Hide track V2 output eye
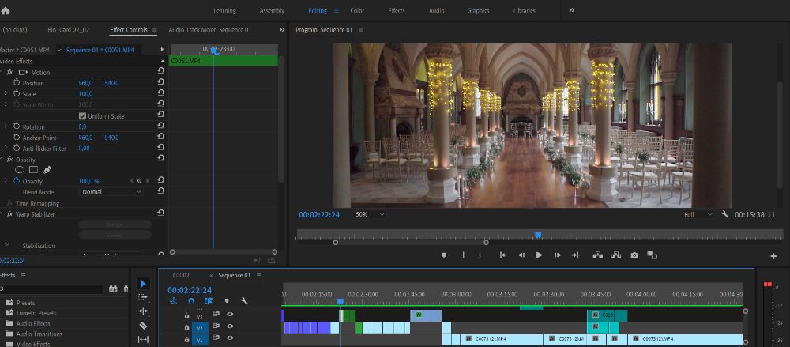The width and height of the screenshot is (790, 347). click(x=230, y=326)
